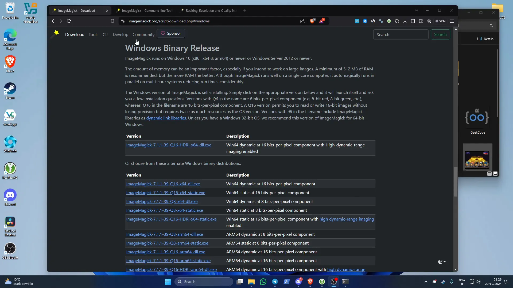The height and width of the screenshot is (288, 513).
Task: Click the green Search button
Action: pos(440,35)
